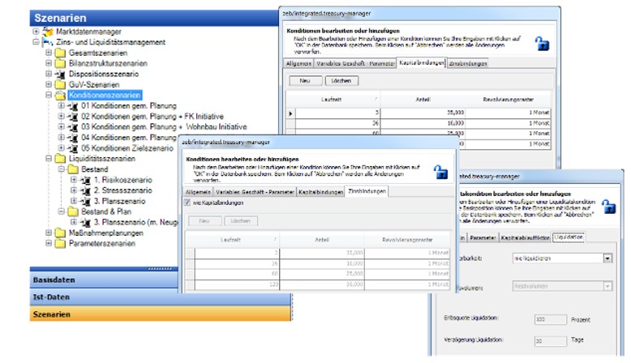The width and height of the screenshot is (631, 363).
Task: Collapse the Liquiditätsszenarien node
Action: tap(49, 159)
